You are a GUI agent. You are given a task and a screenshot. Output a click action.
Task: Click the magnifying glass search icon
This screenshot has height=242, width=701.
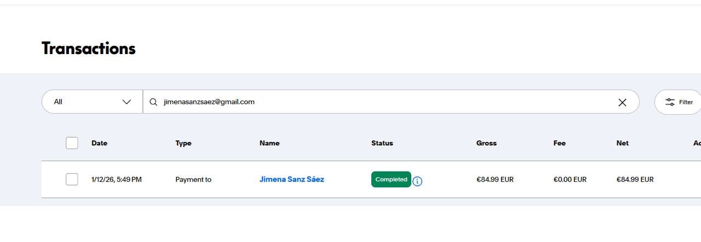[153, 102]
